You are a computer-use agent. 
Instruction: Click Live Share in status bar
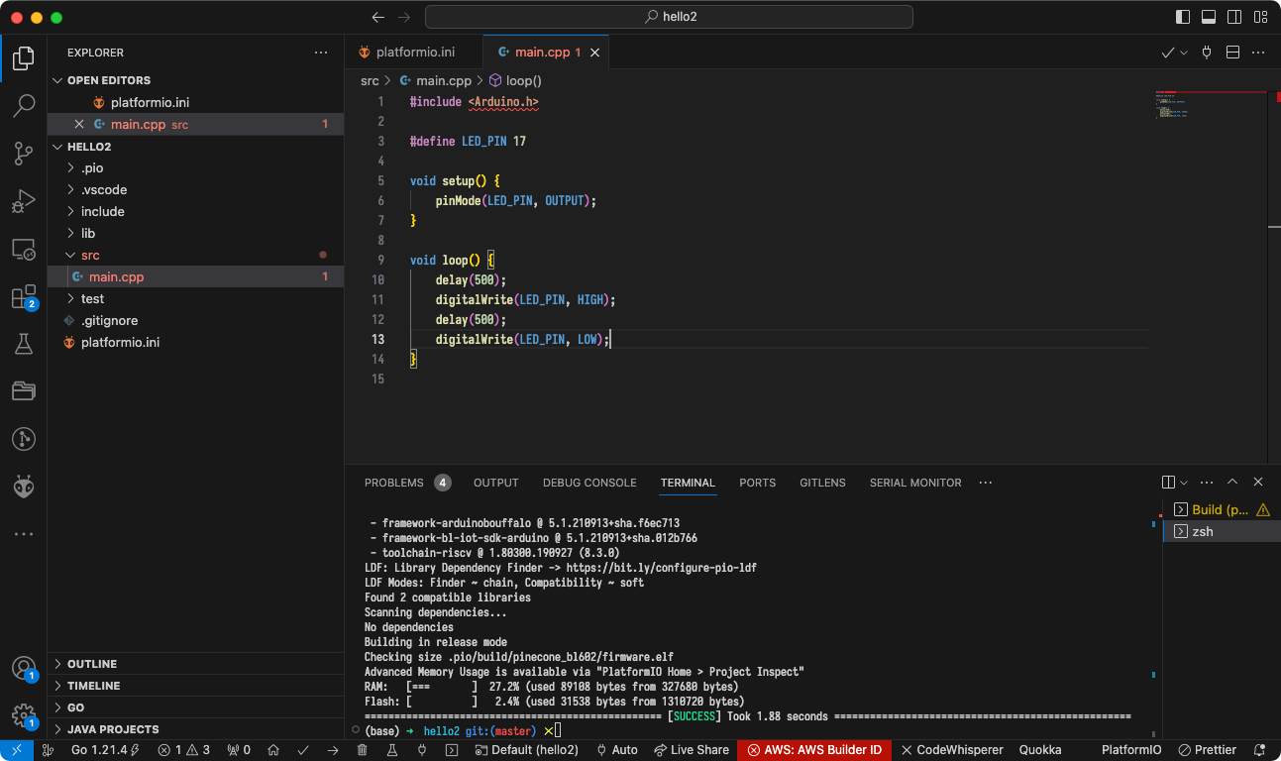tap(691, 750)
